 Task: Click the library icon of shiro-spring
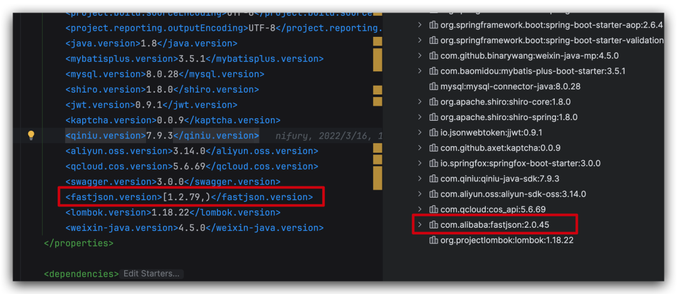tap(434, 117)
